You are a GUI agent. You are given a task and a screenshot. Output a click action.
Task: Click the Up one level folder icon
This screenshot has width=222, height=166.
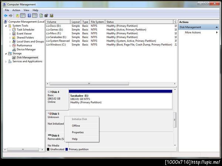tap(17, 16)
